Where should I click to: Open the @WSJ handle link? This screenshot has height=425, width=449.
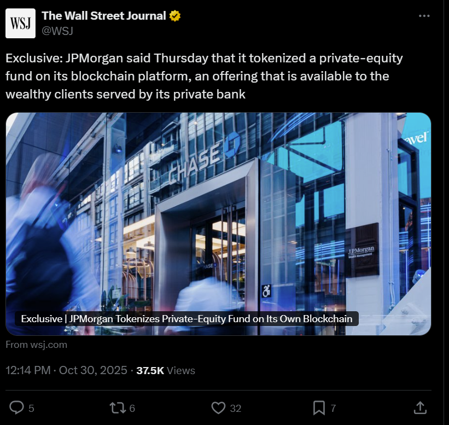point(57,31)
